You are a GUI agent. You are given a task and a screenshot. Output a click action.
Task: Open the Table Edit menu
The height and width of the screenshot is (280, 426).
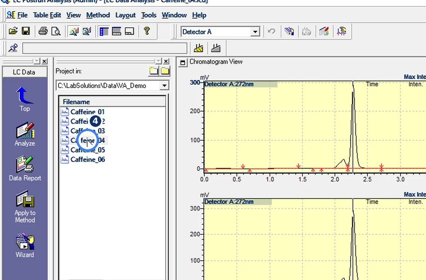pos(47,15)
